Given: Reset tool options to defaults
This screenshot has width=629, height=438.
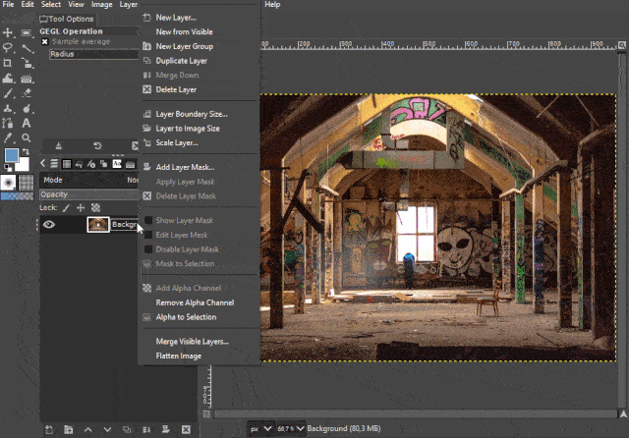Looking at the screenshot, I should pyautogui.click(x=97, y=146).
